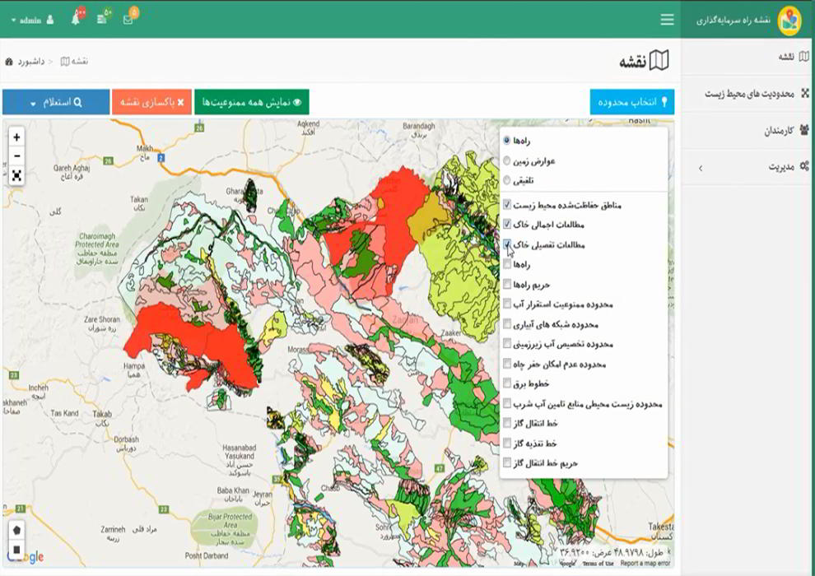Enable the راه‌ها overlay layer checkbox
The width and height of the screenshot is (815, 576).
pyautogui.click(x=507, y=264)
